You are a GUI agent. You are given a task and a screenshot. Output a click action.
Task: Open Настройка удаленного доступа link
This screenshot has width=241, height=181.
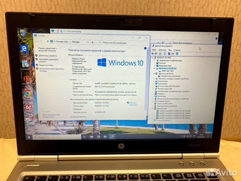tap(49, 60)
